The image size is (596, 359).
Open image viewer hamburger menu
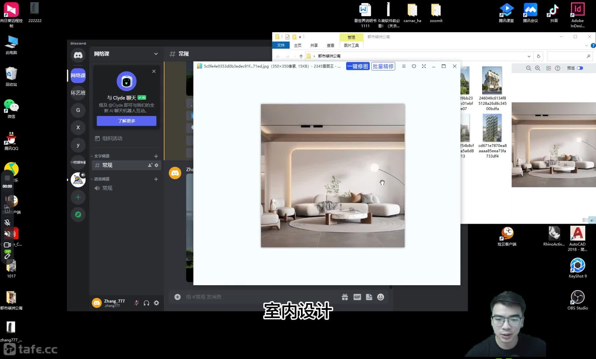tap(404, 66)
